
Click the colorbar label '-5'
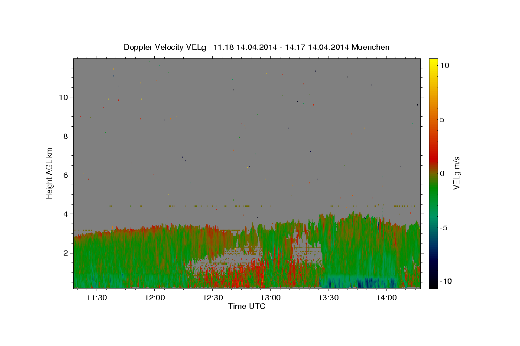(443, 227)
